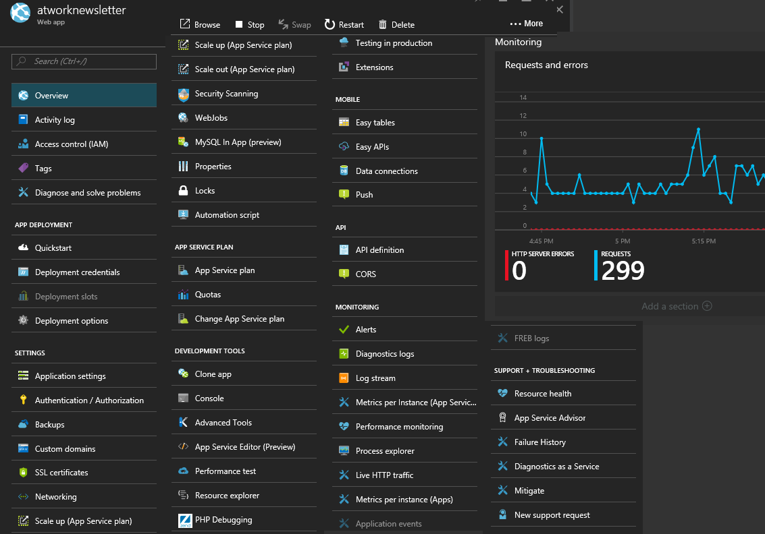Click the Restart icon in toolbar
Screen dimensions: 765x534
[x=329, y=25]
